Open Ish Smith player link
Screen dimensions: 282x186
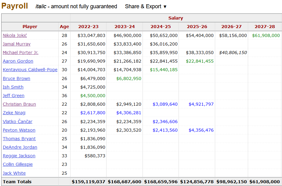13,87
